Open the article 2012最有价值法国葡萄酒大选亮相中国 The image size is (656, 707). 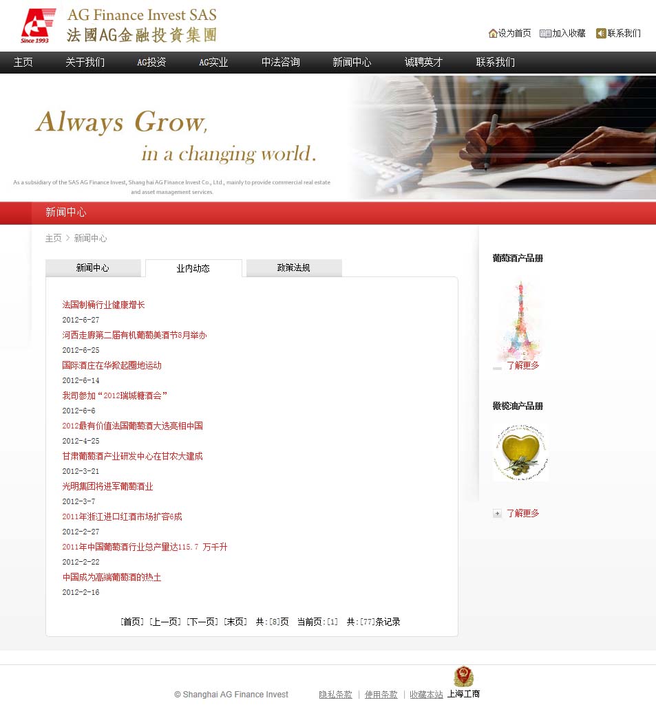point(132,426)
